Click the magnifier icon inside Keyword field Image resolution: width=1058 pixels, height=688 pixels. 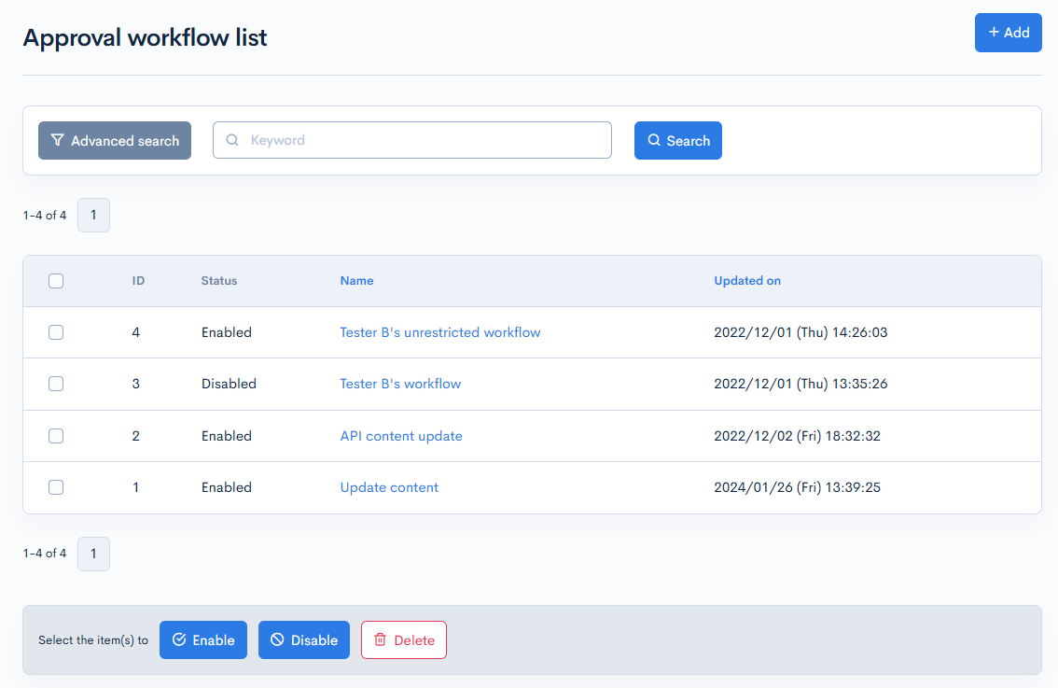(x=232, y=140)
